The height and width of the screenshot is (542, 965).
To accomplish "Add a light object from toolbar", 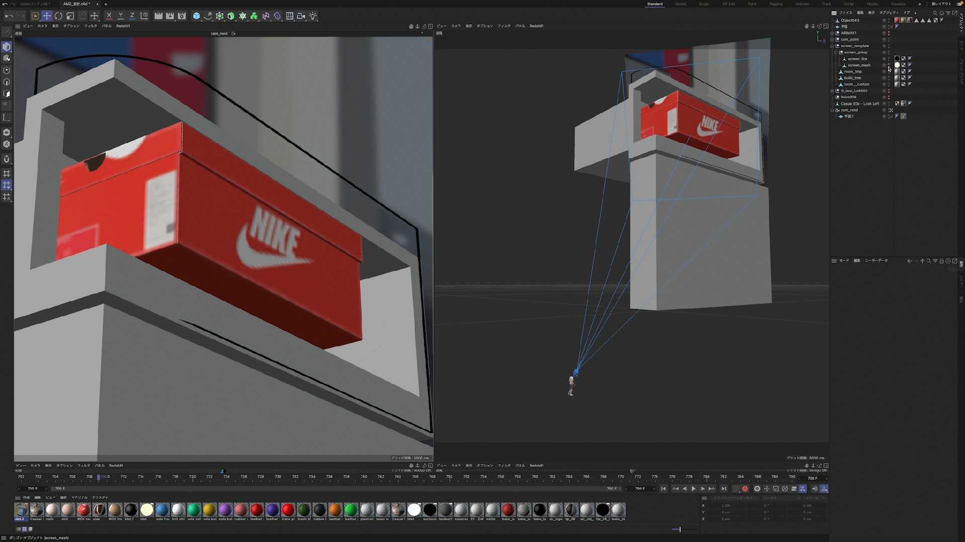I will [313, 16].
